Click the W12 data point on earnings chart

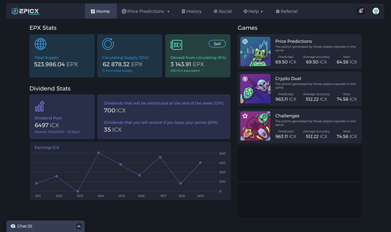tap(57, 176)
